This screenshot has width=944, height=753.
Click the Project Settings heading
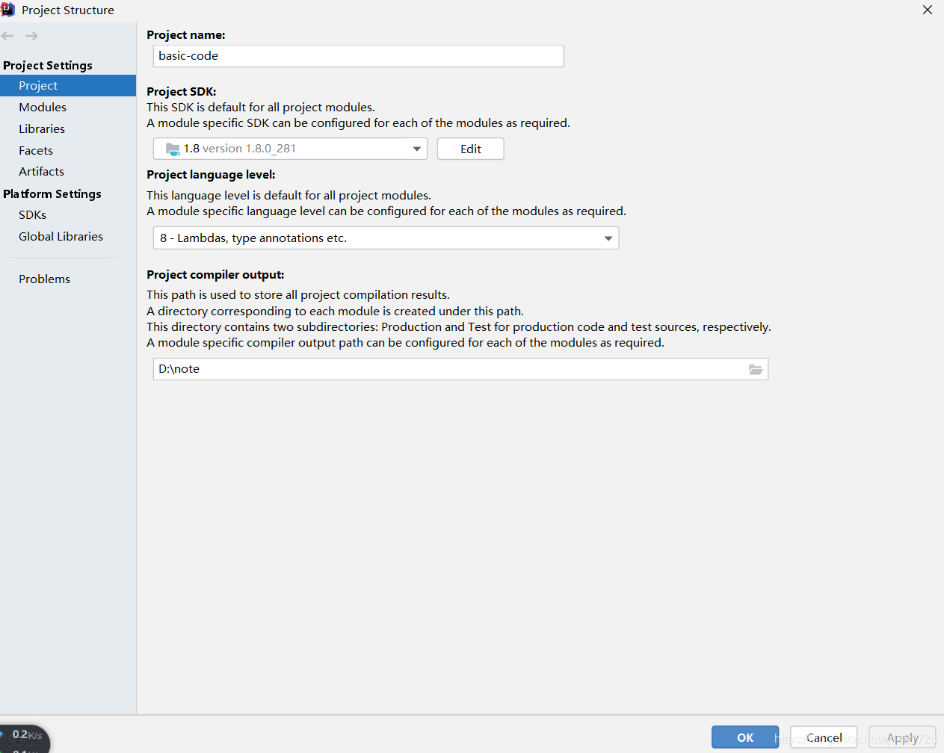pyautogui.click(x=48, y=65)
